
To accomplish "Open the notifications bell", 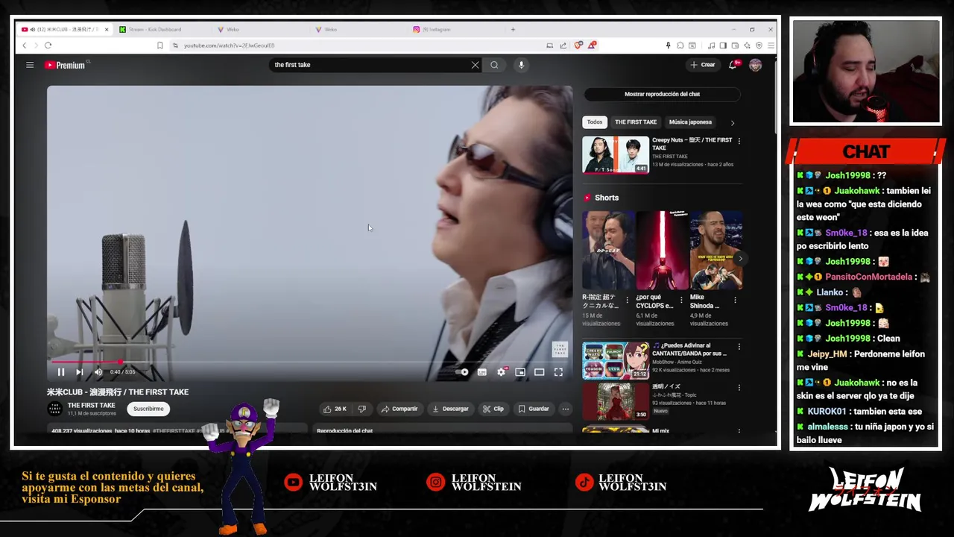I will coord(733,65).
